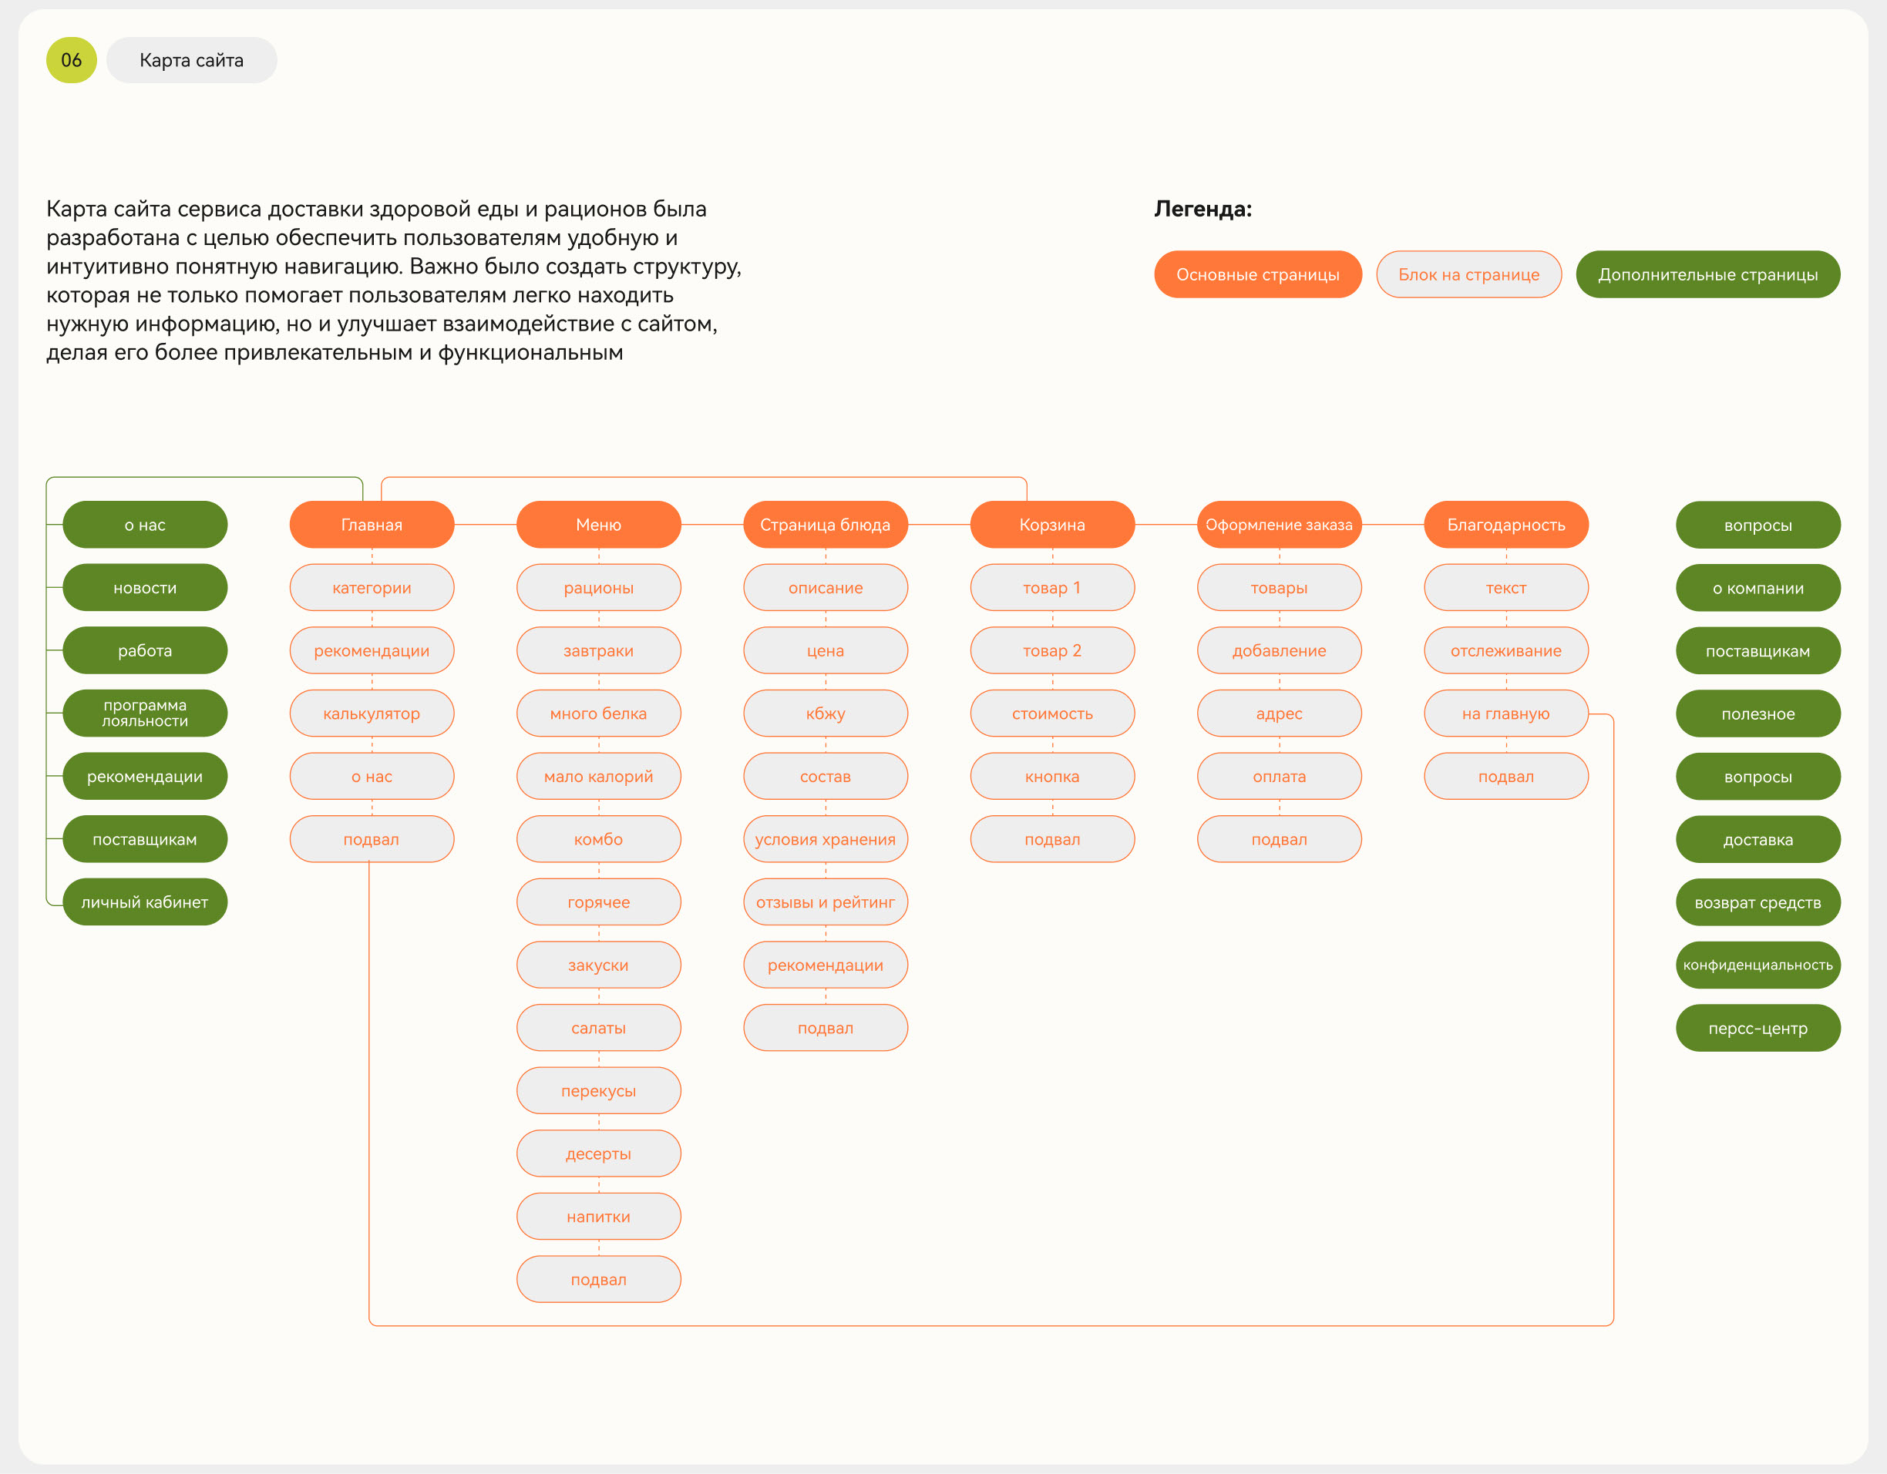Select the Основные страницы legend item
1887x1474 pixels.
(1257, 274)
